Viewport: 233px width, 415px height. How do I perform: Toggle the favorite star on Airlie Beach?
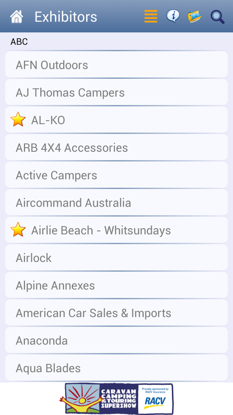click(x=18, y=230)
